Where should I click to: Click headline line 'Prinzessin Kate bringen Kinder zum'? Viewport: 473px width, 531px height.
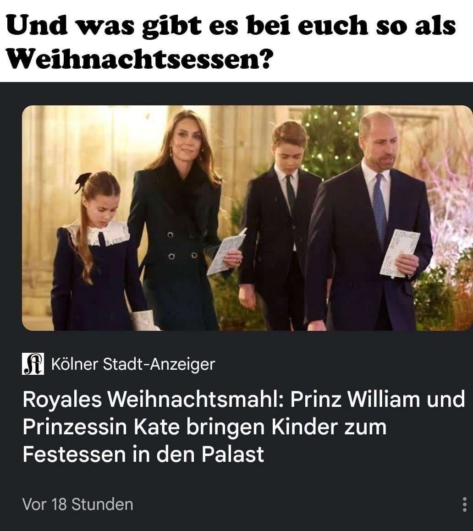(x=205, y=427)
